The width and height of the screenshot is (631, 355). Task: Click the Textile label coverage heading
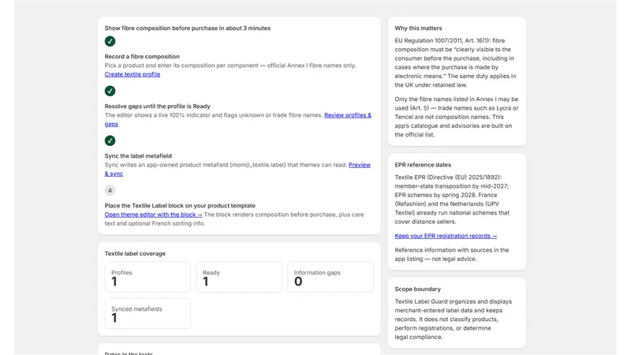pyautogui.click(x=135, y=253)
